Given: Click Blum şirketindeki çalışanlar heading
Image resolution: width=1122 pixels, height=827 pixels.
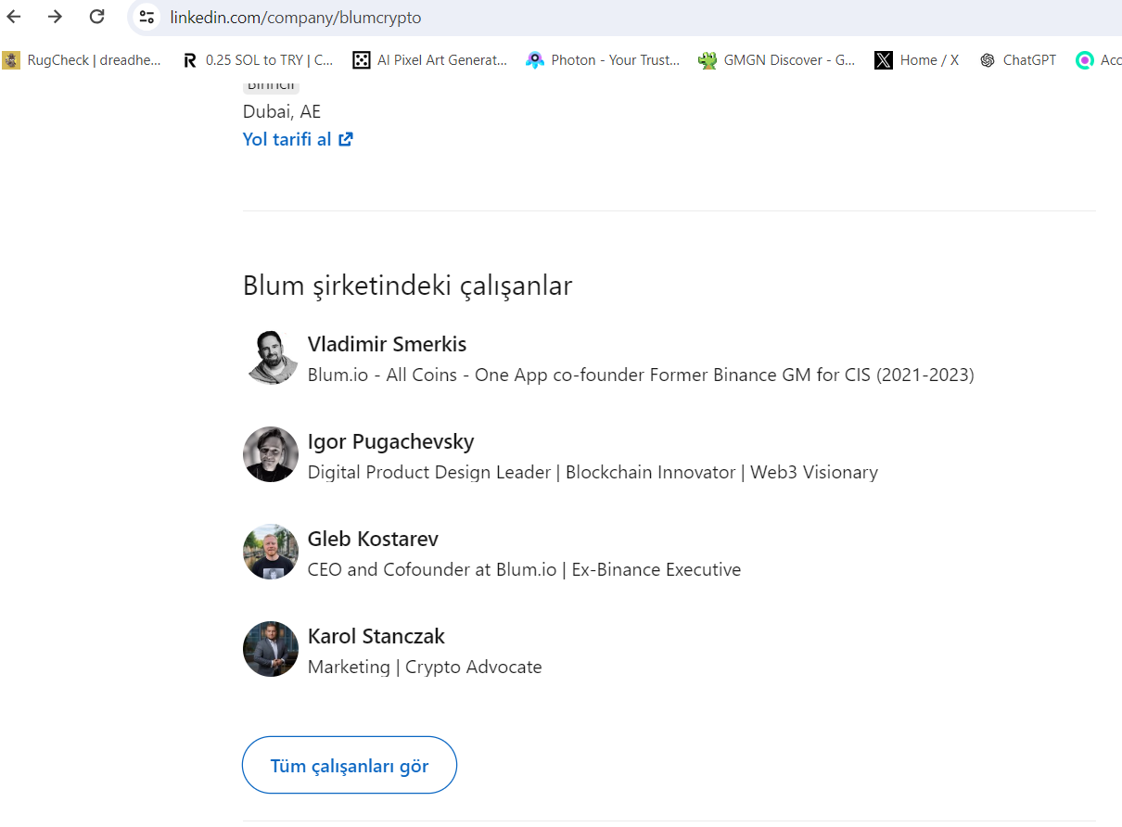Looking at the screenshot, I should click(408, 286).
